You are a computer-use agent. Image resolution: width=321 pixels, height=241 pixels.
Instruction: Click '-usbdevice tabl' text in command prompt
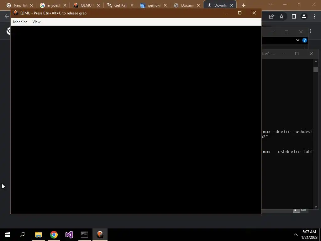pos(294,152)
